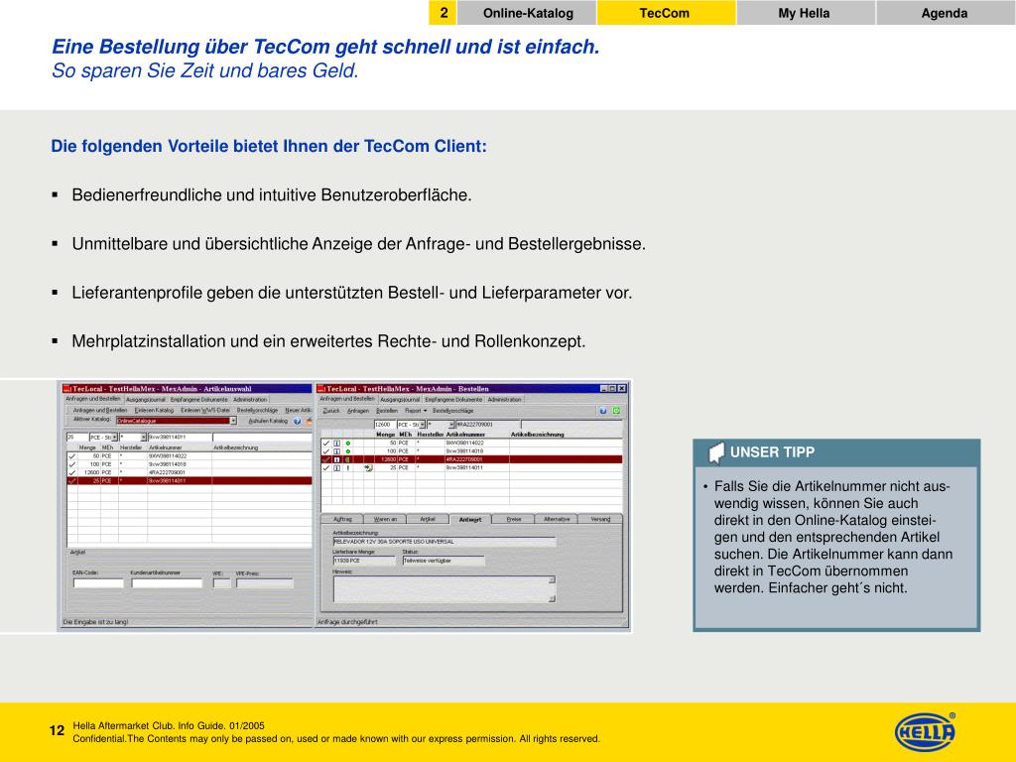Click green arrow alternative icon in Bestellen 25 PCE row
The height and width of the screenshot is (762, 1016).
[368, 468]
